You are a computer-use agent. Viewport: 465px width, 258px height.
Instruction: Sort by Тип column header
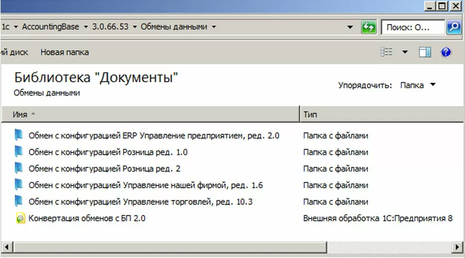point(382,114)
